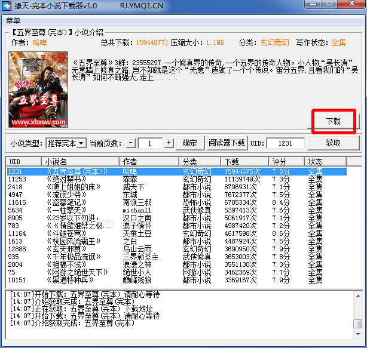
Task: Click the current page number field
Action: (x=150, y=143)
